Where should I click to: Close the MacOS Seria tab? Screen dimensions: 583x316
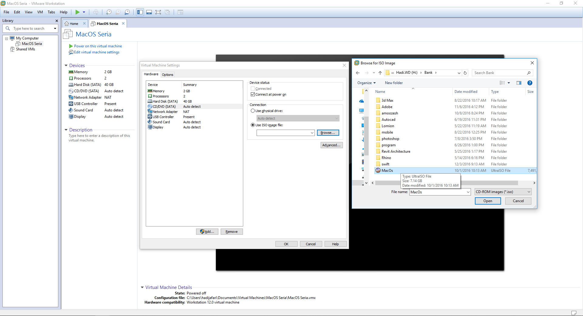click(123, 23)
